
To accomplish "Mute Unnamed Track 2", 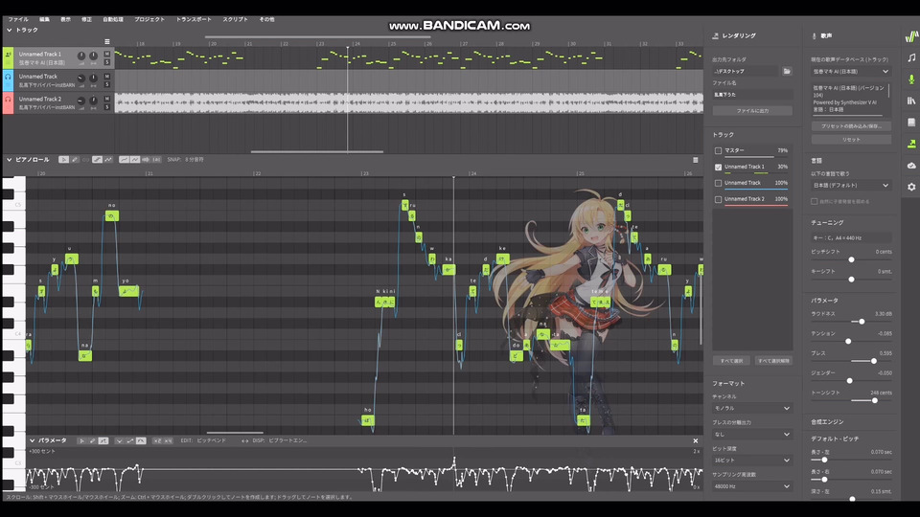I will click(106, 99).
